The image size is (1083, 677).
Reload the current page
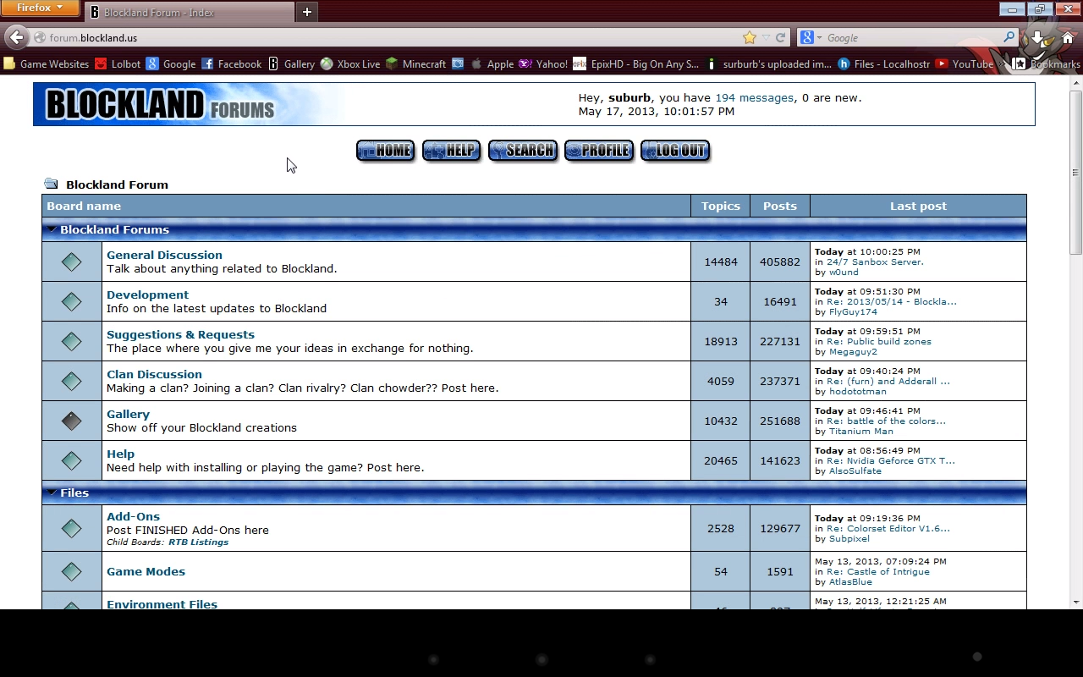pos(781,38)
